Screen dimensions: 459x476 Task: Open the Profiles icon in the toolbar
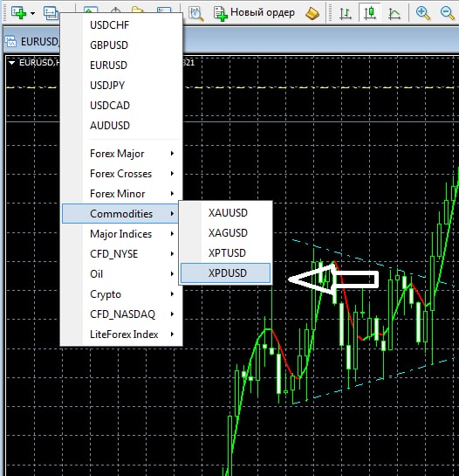pyautogui.click(x=51, y=13)
